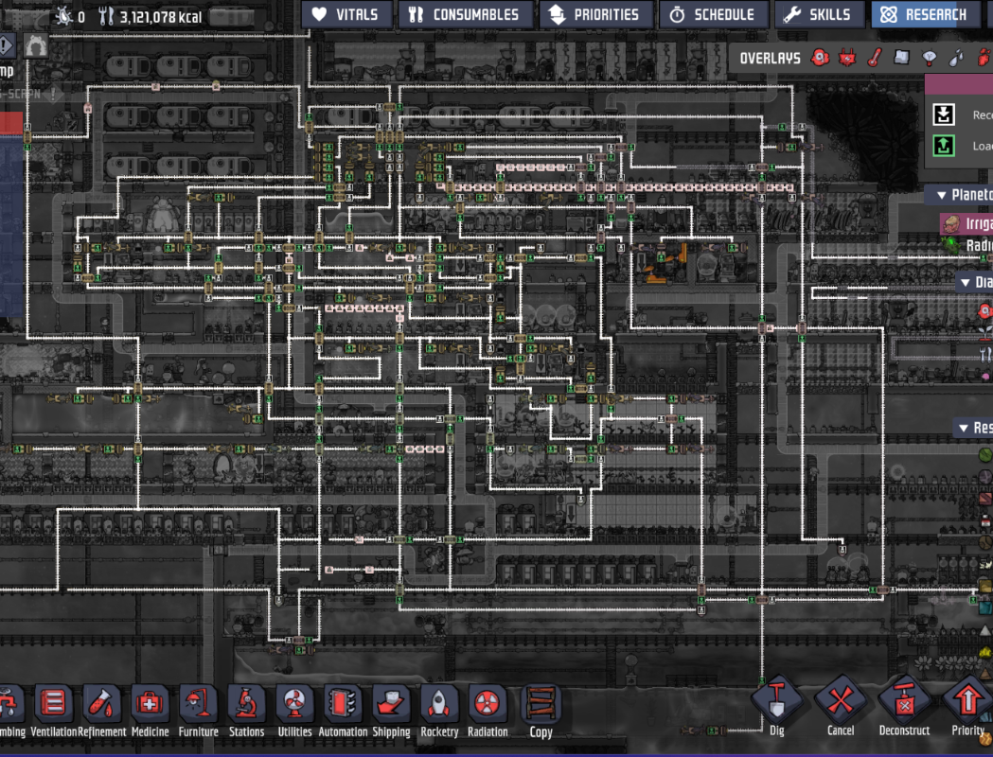The height and width of the screenshot is (757, 993).
Task: Enable the Oxygen overlay icon
Action: click(820, 59)
